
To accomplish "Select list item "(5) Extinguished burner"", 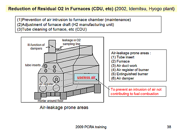I will click(130, 74).
